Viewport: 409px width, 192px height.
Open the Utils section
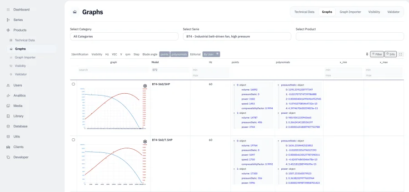click(x=16, y=136)
